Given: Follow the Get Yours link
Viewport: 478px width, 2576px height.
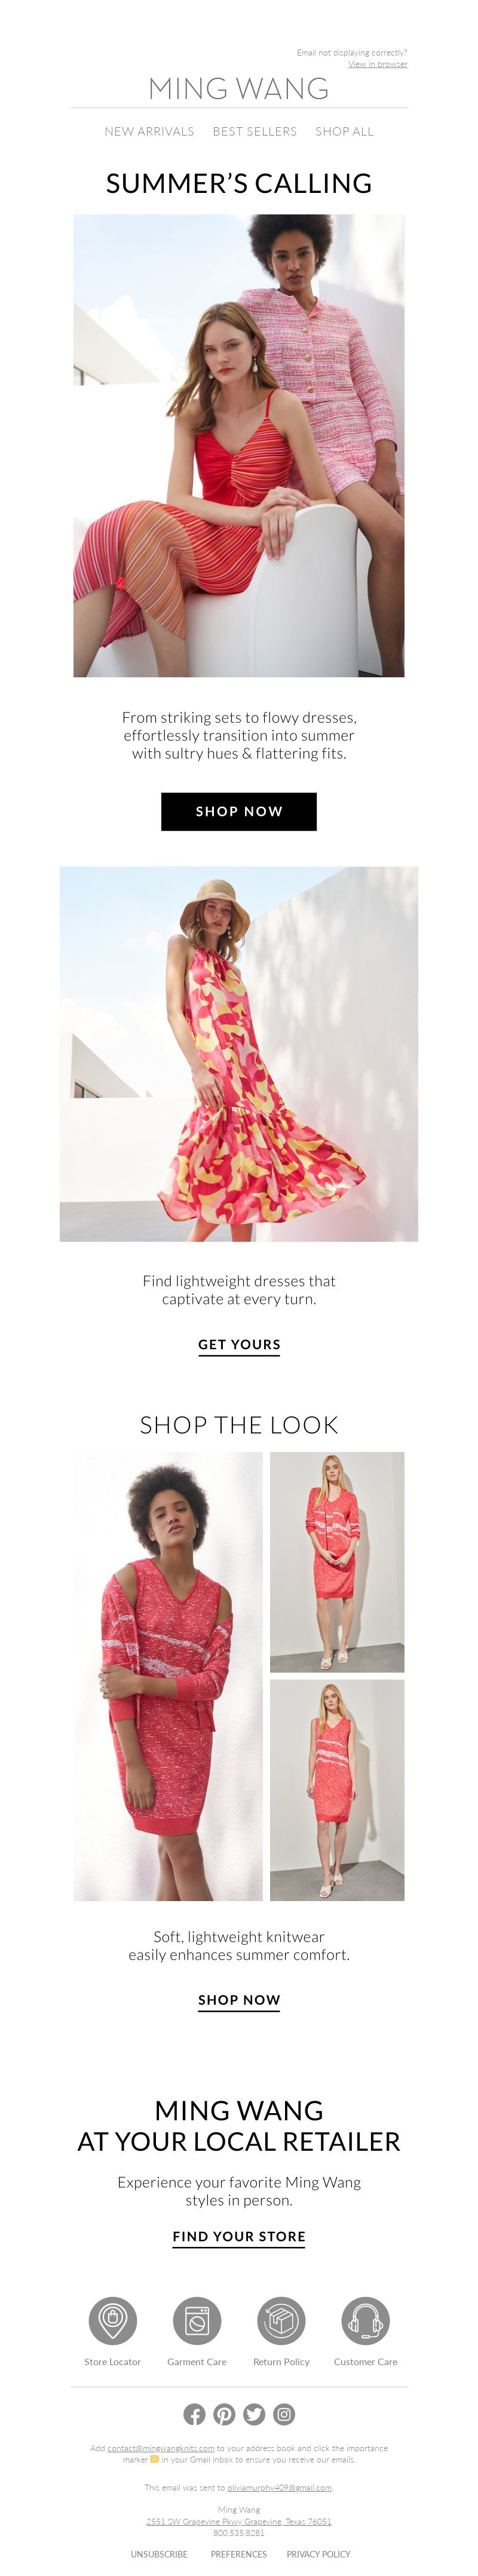Looking at the screenshot, I should point(239,1345).
